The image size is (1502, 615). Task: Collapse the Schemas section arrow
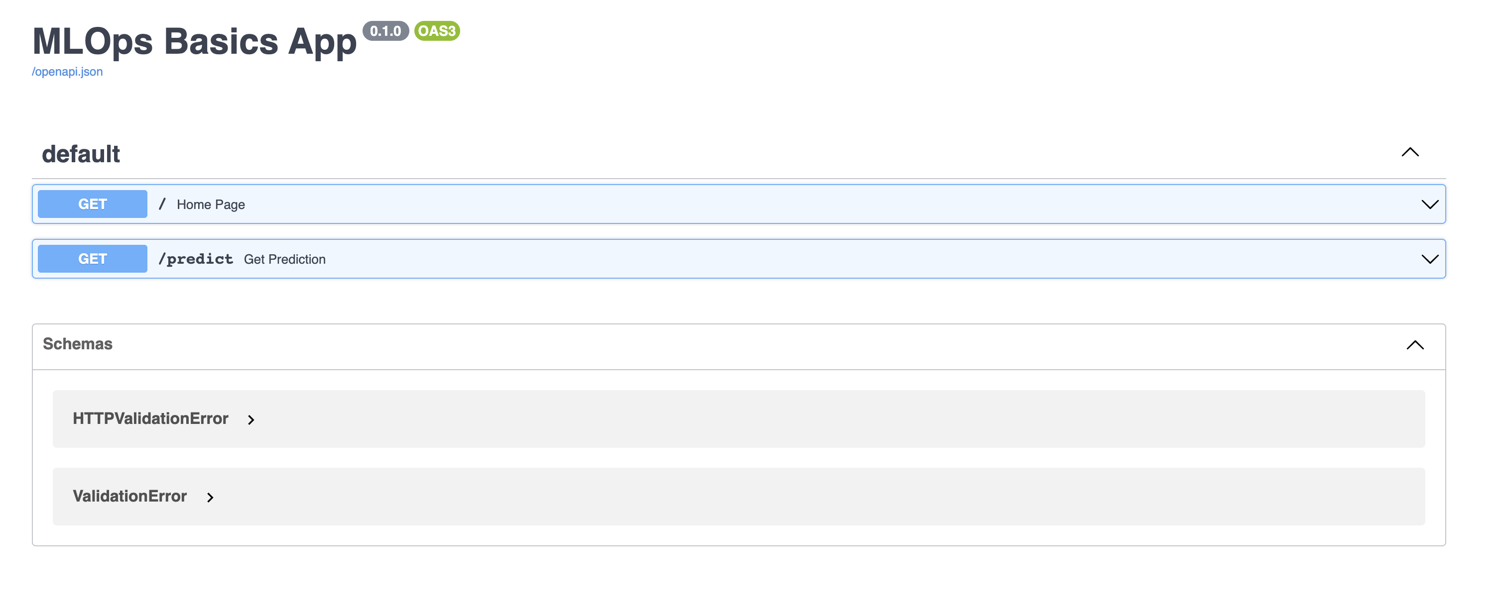click(x=1414, y=345)
